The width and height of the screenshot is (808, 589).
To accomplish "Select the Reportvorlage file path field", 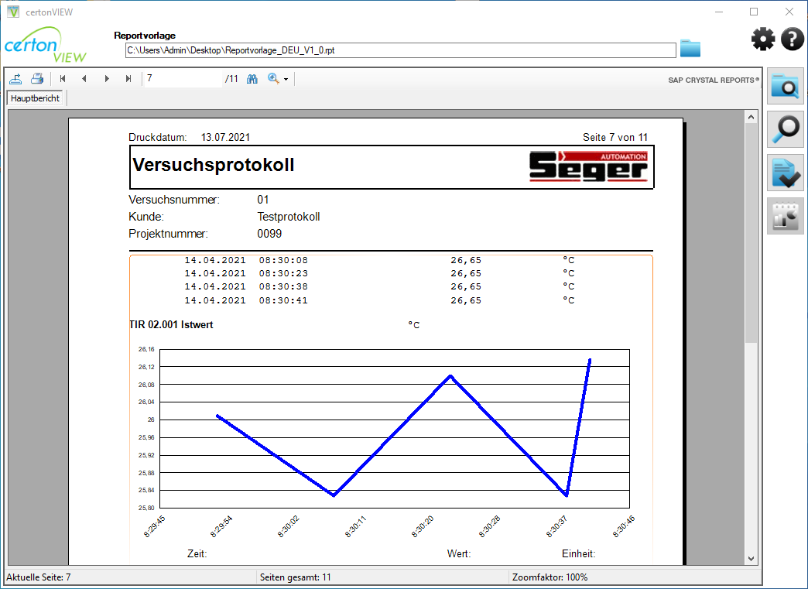I will click(399, 50).
